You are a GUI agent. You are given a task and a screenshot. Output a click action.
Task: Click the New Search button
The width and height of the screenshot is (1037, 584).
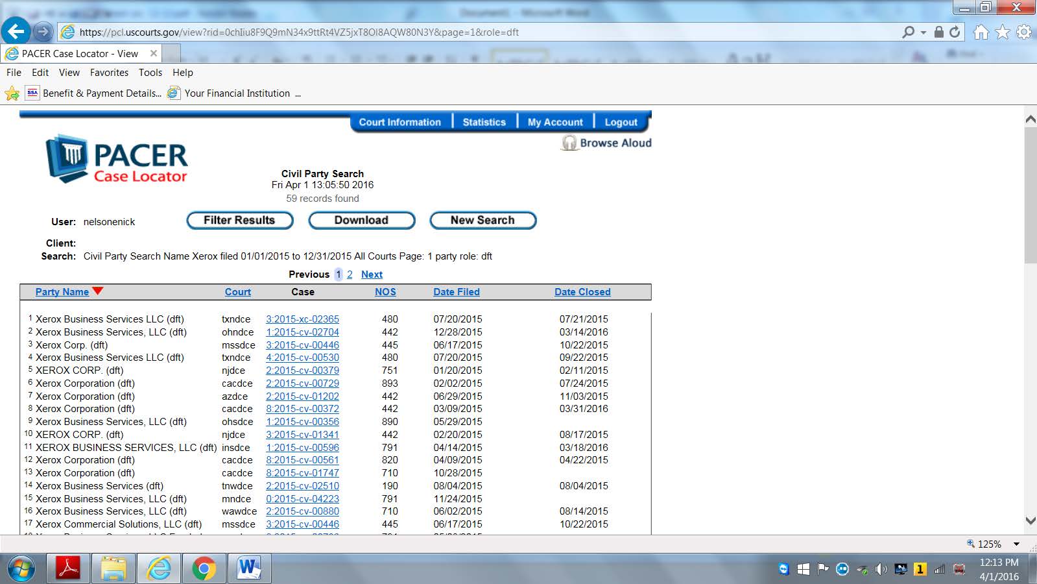(483, 221)
